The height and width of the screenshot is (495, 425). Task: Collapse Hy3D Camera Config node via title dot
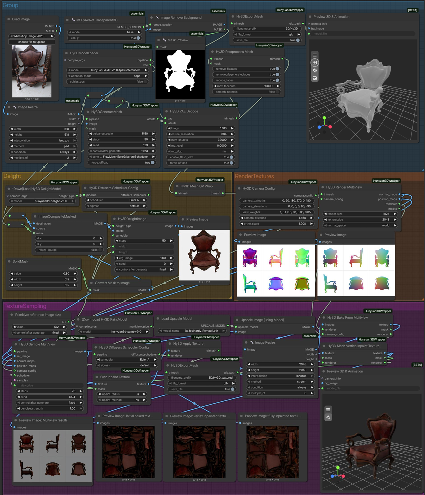pyautogui.click(x=239, y=188)
